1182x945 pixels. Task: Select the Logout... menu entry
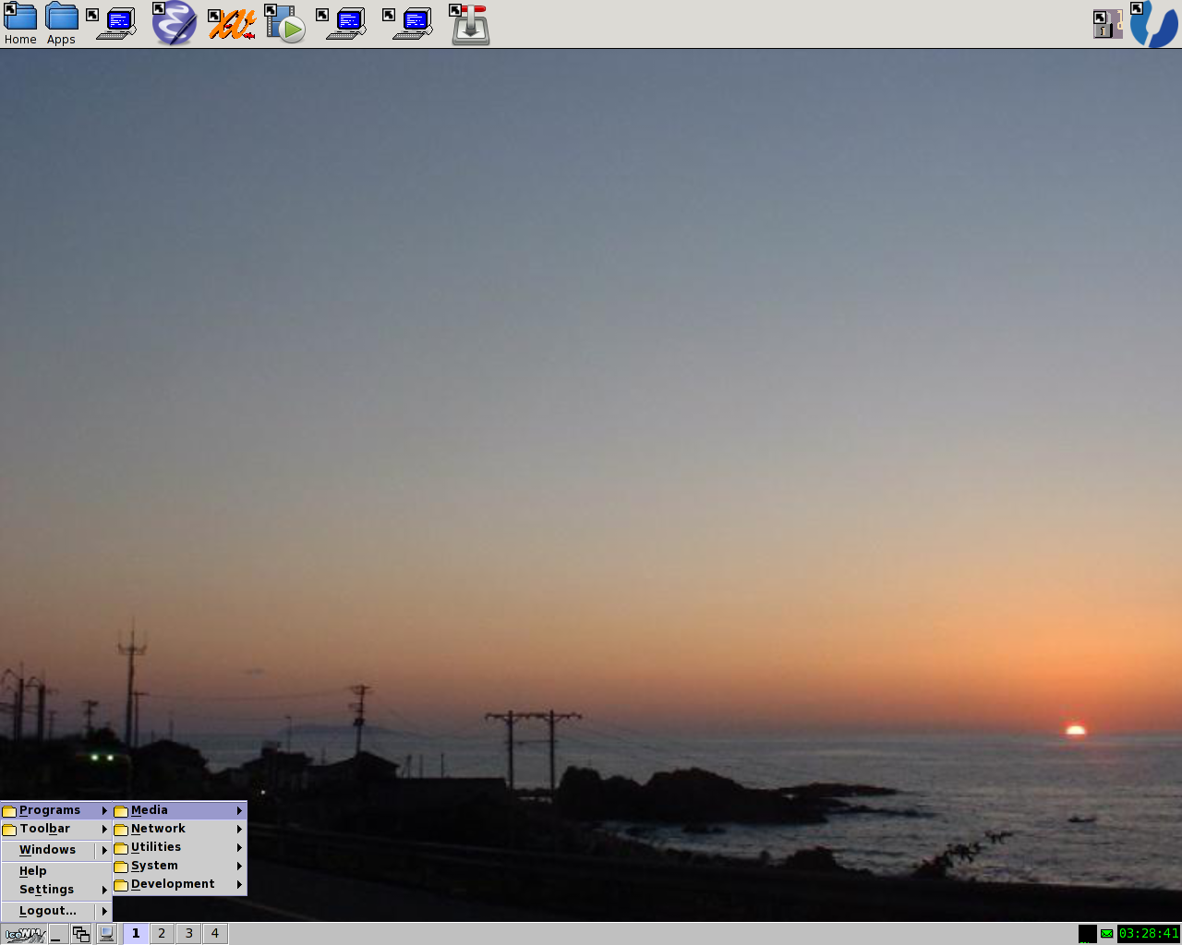pyautogui.click(x=48, y=911)
